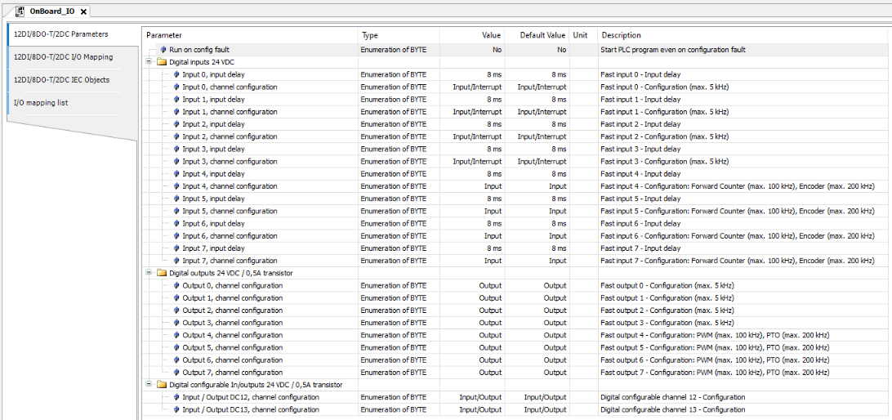The image size is (892, 420).
Task: Click the OnBoard_IO tab device icon
Action: coord(20,11)
